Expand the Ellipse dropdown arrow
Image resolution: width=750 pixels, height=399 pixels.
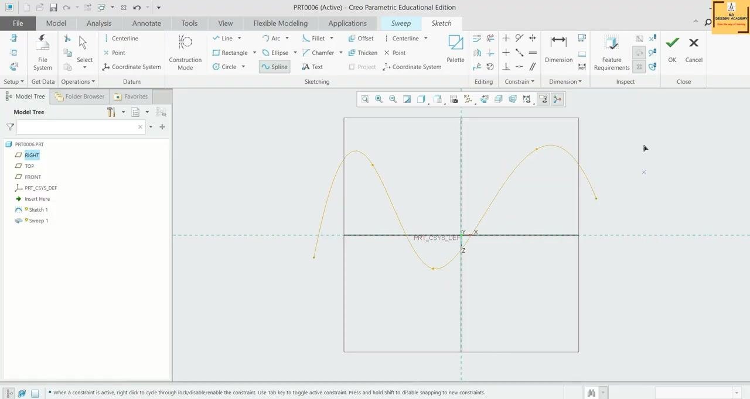pos(295,53)
